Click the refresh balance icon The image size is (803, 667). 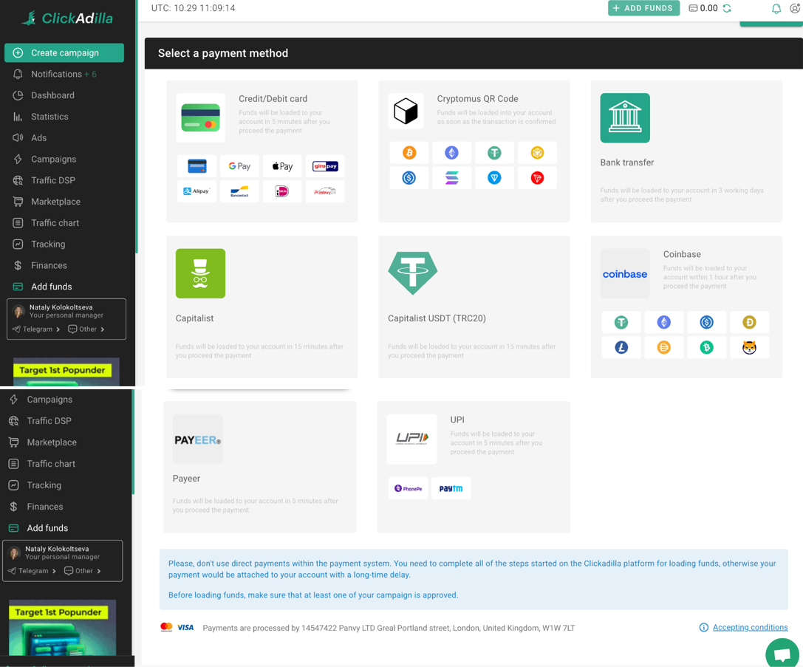pyautogui.click(x=727, y=9)
